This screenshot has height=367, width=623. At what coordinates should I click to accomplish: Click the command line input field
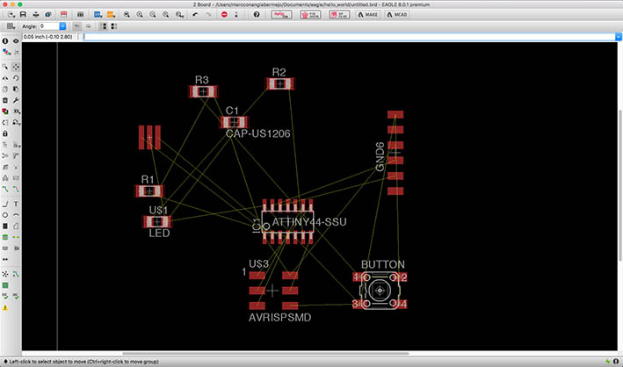coord(349,37)
